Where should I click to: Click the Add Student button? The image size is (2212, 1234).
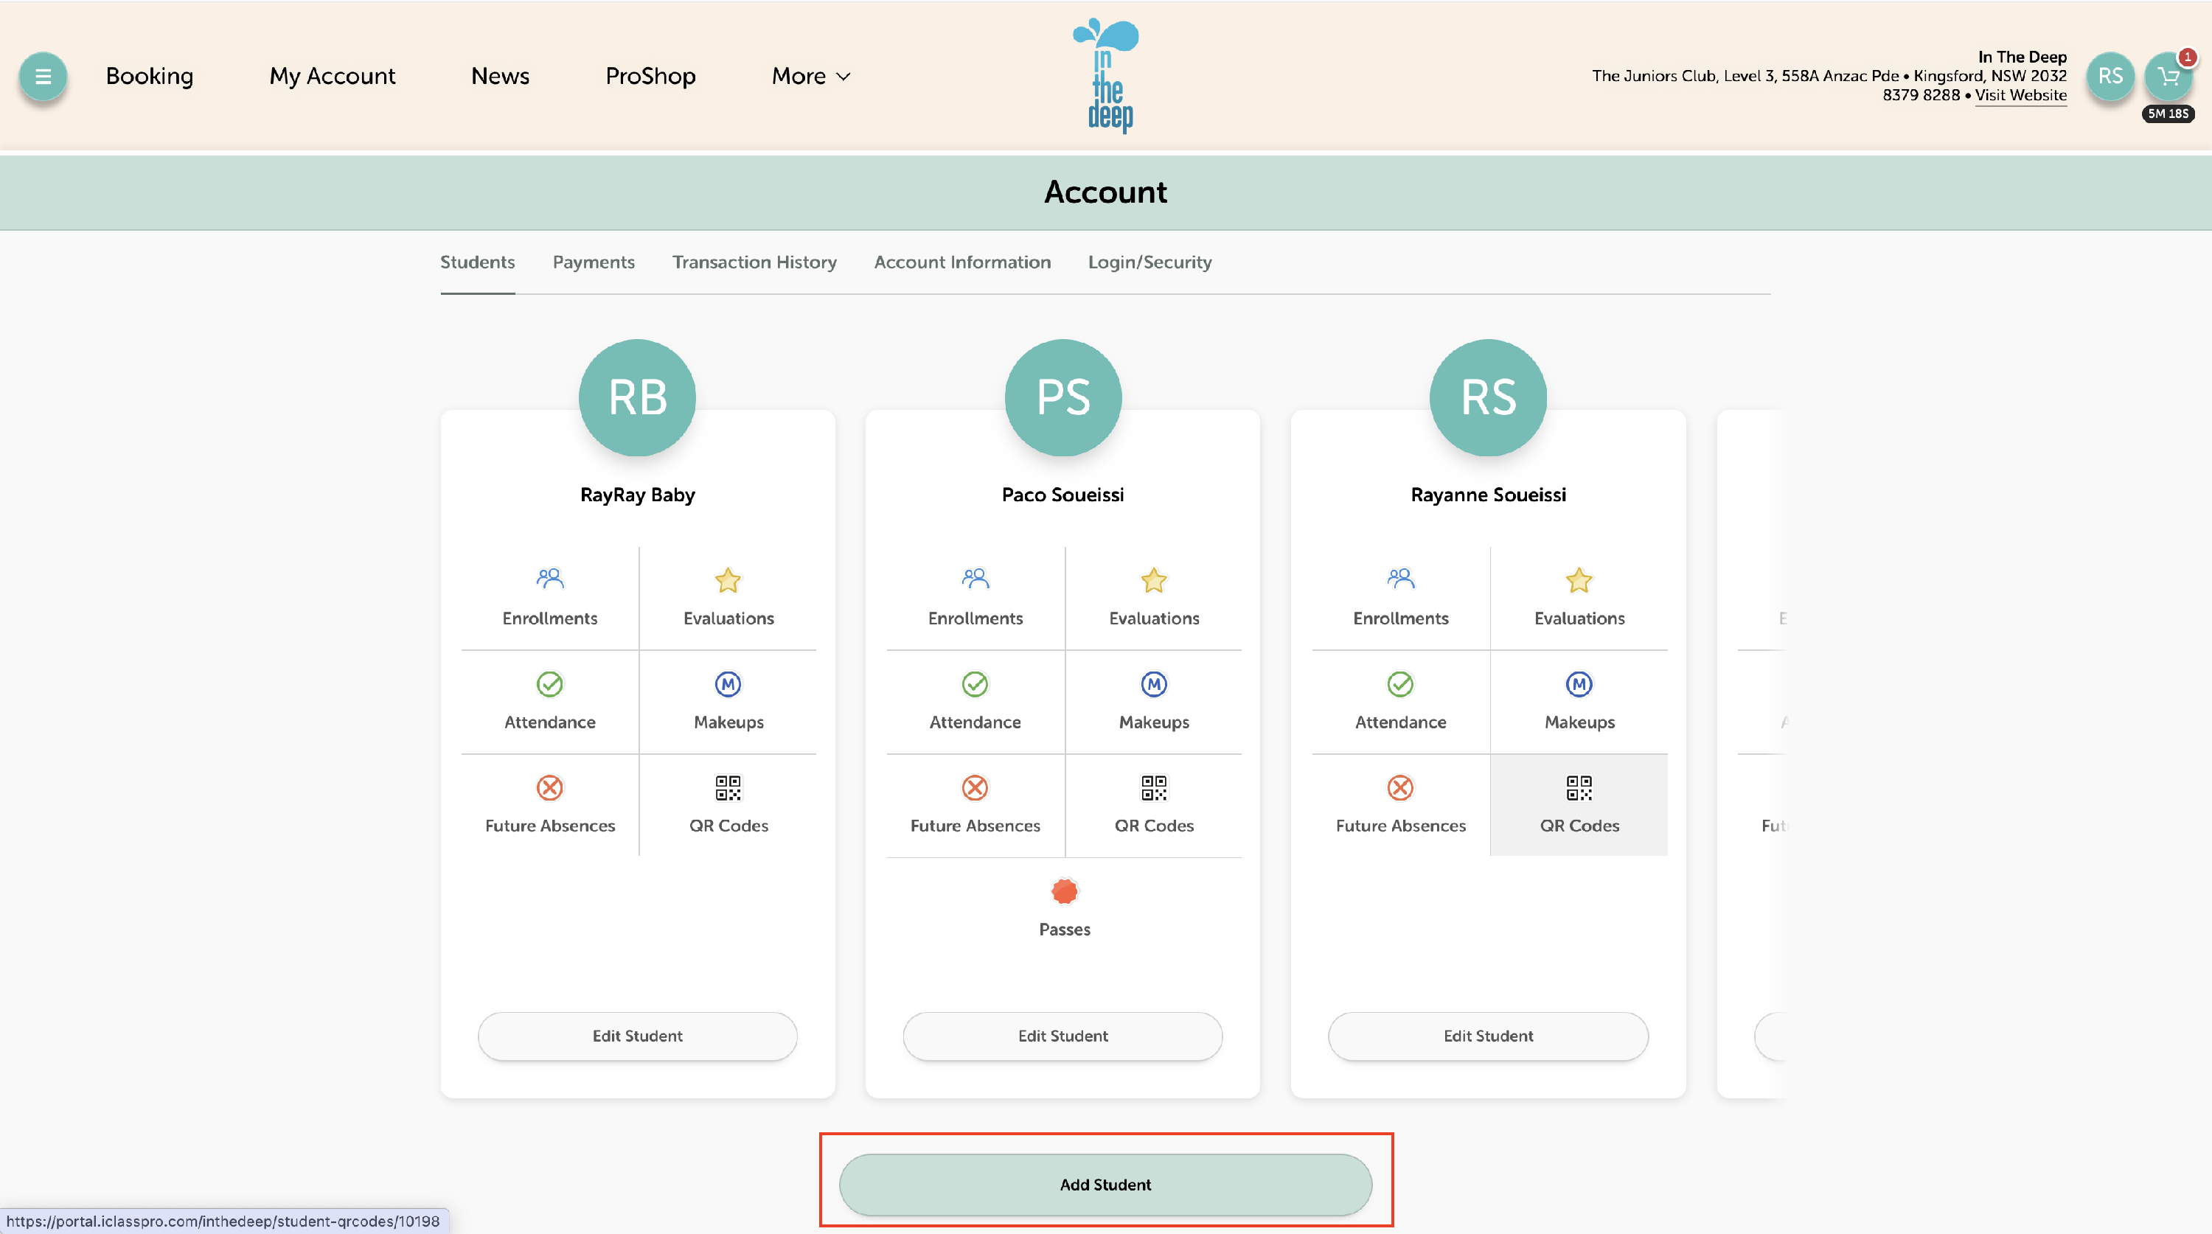click(x=1105, y=1184)
